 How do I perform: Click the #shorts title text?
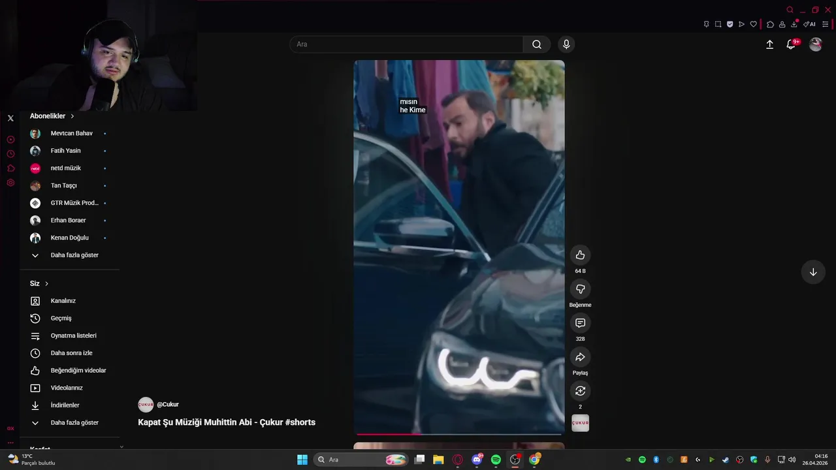pos(300,422)
